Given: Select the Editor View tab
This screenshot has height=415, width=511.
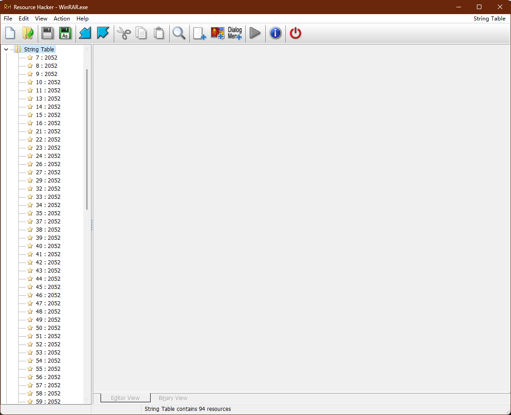Looking at the screenshot, I should [125, 398].
